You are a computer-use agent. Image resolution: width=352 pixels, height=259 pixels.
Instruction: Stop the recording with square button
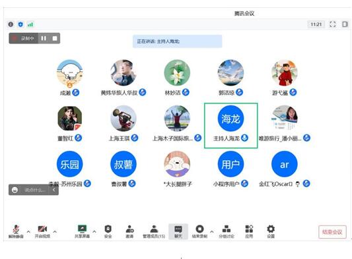(55, 38)
